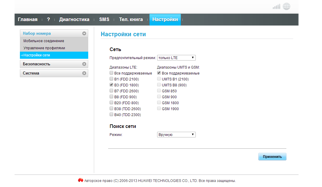
Task: Uncheck UMTS/GSM Все поддерживаемые checkbox
Action: 159,73
